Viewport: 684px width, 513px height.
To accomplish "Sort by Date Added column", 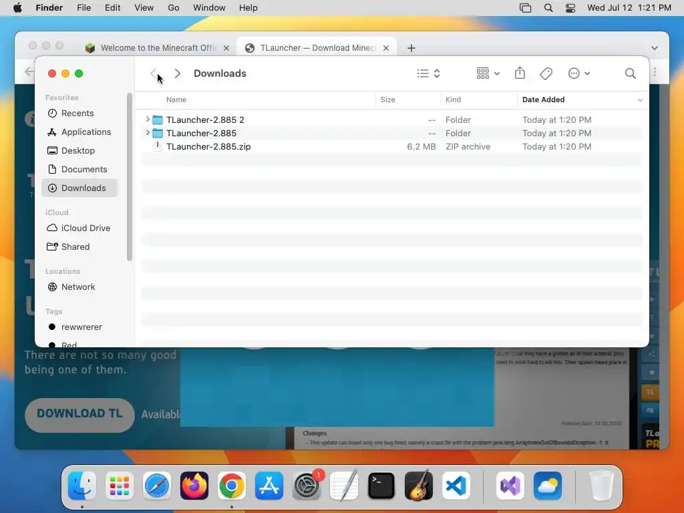I will pos(543,100).
